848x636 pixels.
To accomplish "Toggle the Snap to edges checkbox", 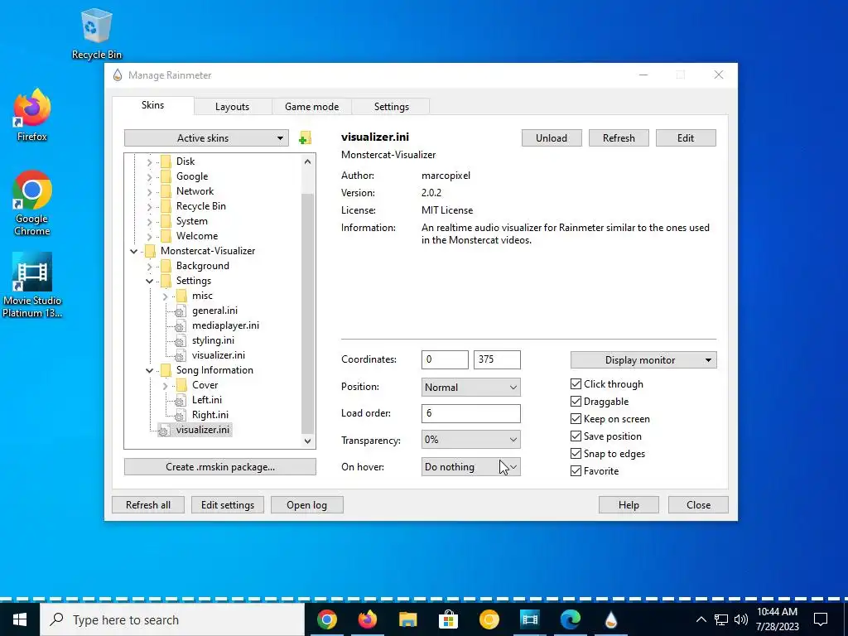I will click(576, 453).
